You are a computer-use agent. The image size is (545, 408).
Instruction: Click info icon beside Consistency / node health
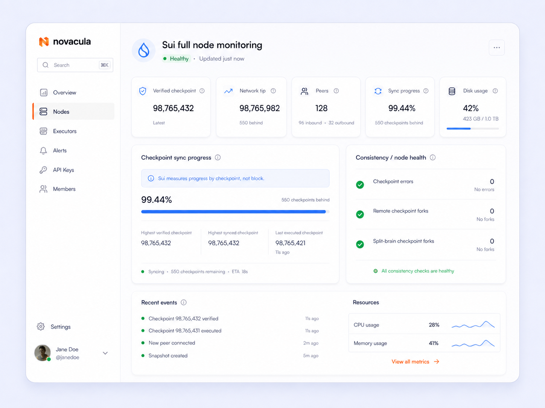pos(433,157)
